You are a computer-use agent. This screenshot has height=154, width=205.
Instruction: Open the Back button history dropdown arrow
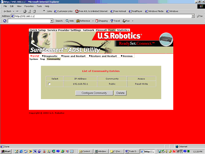click(14, 11)
